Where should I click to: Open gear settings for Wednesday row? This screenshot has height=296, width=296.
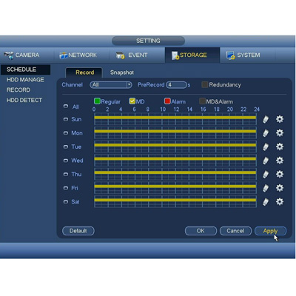pos(280,161)
